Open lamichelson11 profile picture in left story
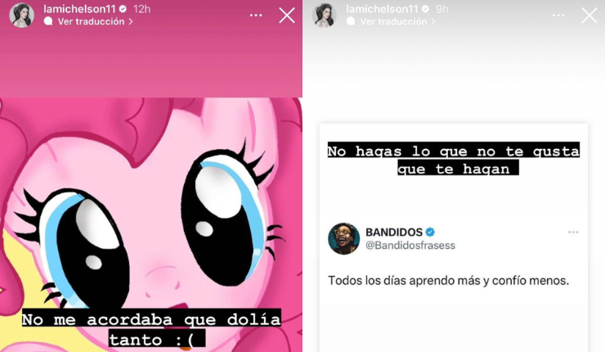Viewport: 605px width, 352px height. click(x=21, y=16)
